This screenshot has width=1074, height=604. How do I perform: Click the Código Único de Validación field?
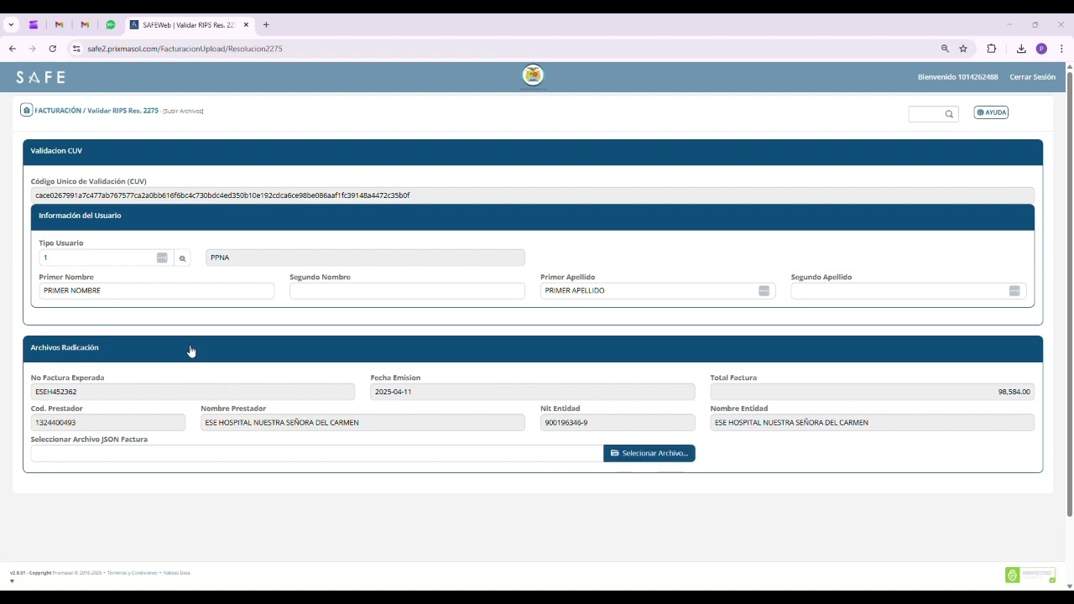point(533,195)
